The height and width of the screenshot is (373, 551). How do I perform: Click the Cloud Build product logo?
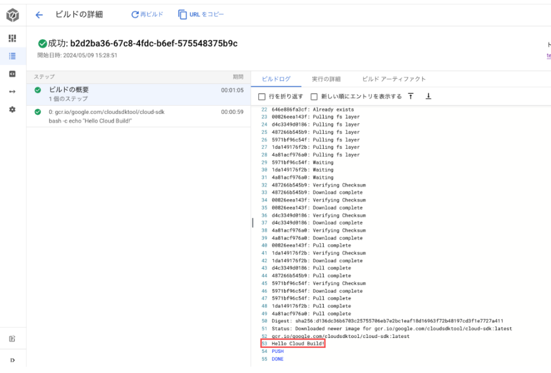coord(13,15)
